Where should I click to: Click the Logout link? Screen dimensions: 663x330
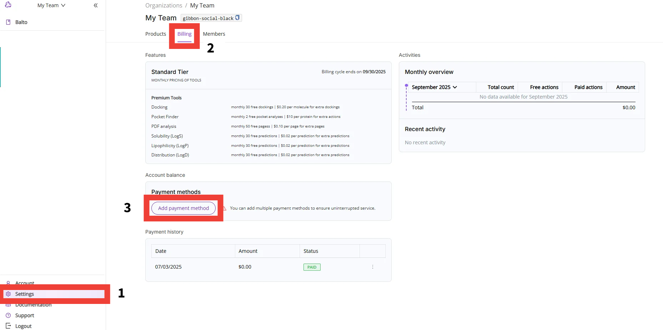[24, 326]
